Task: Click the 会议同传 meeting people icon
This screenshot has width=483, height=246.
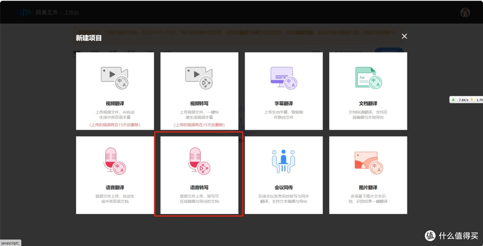Action: (x=284, y=161)
